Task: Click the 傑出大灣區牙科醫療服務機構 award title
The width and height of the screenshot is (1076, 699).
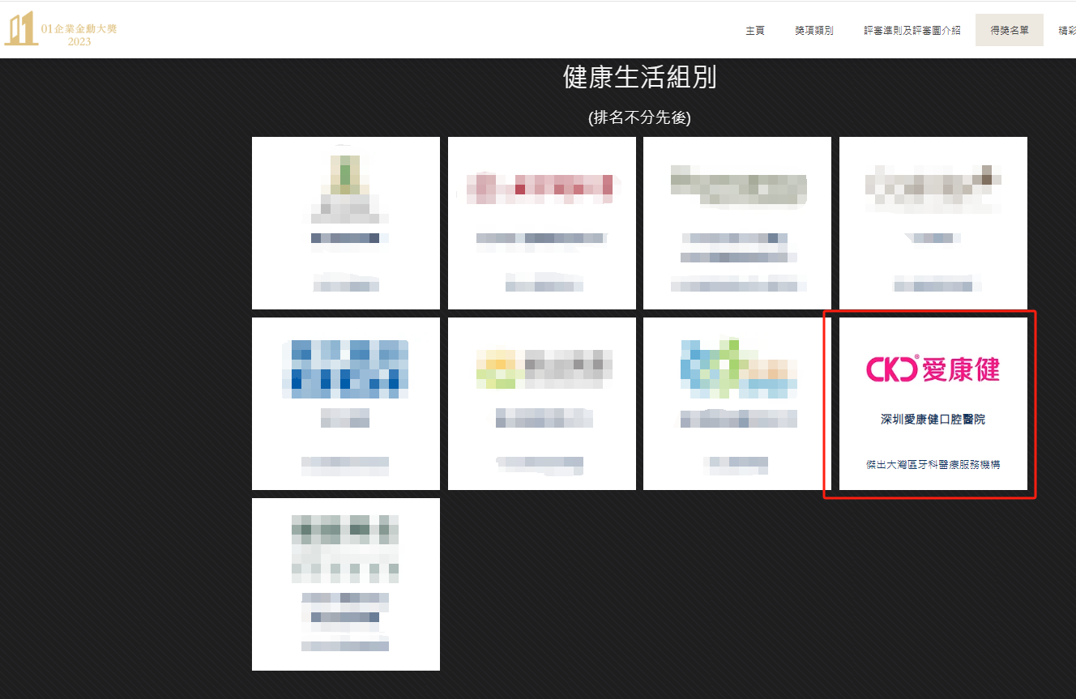Action: 933,465
